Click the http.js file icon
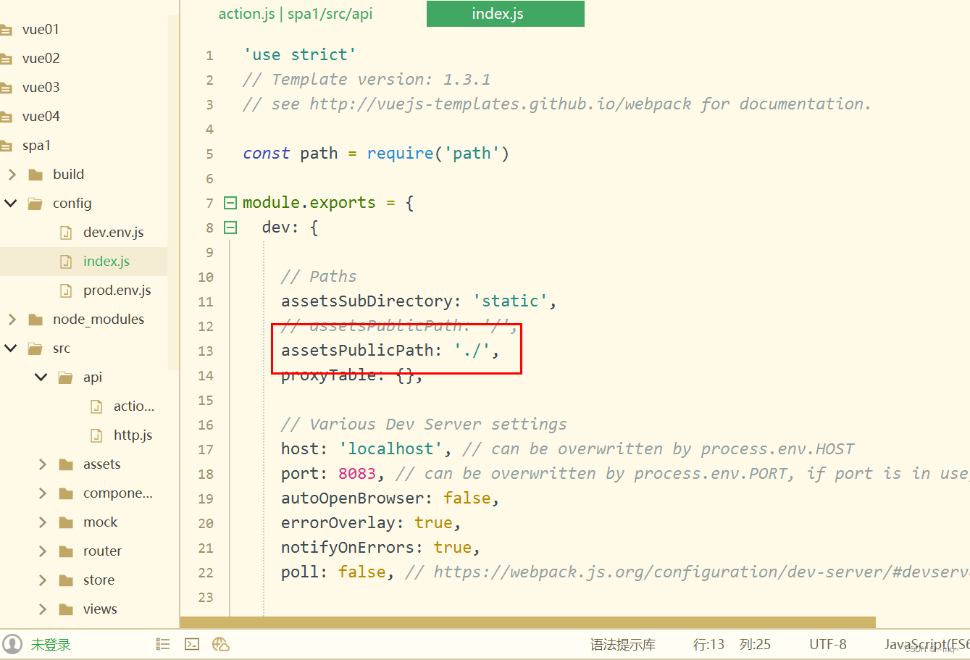The image size is (970, 660). [x=96, y=435]
